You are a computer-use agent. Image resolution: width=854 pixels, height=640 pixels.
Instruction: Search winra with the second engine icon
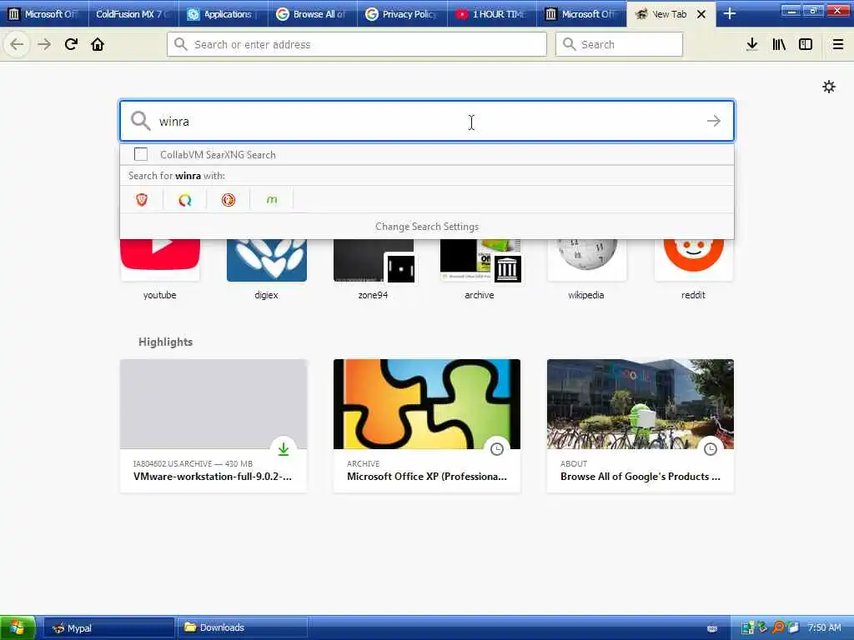[185, 200]
